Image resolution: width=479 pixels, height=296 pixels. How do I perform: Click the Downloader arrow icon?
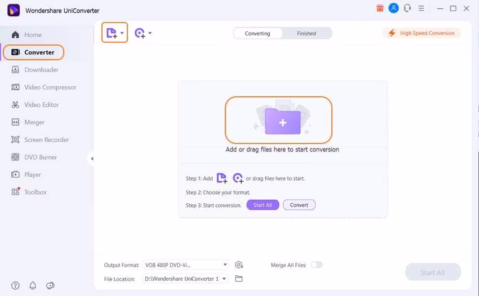pyautogui.click(x=15, y=70)
